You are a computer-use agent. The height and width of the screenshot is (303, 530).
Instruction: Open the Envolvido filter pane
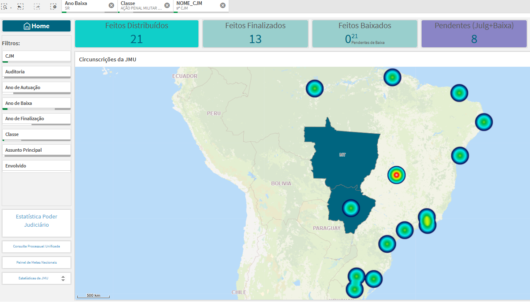pos(36,166)
